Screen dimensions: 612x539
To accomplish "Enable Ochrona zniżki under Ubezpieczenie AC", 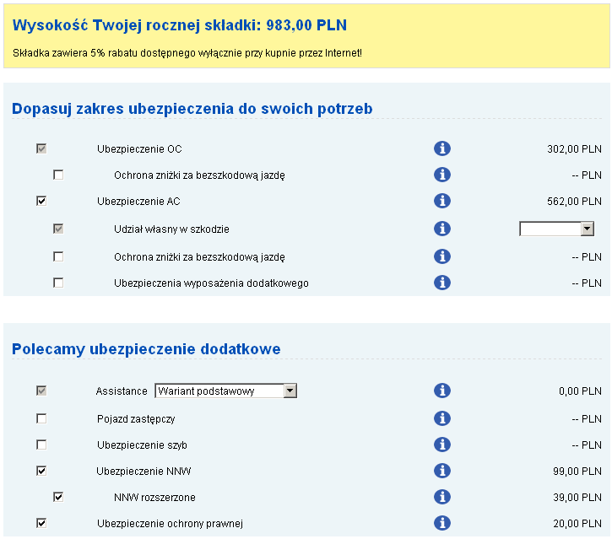I will point(58,256).
